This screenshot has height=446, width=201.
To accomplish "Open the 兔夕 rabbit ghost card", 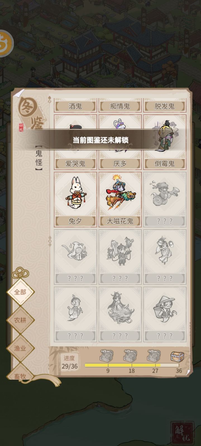I will (x=75, y=199).
